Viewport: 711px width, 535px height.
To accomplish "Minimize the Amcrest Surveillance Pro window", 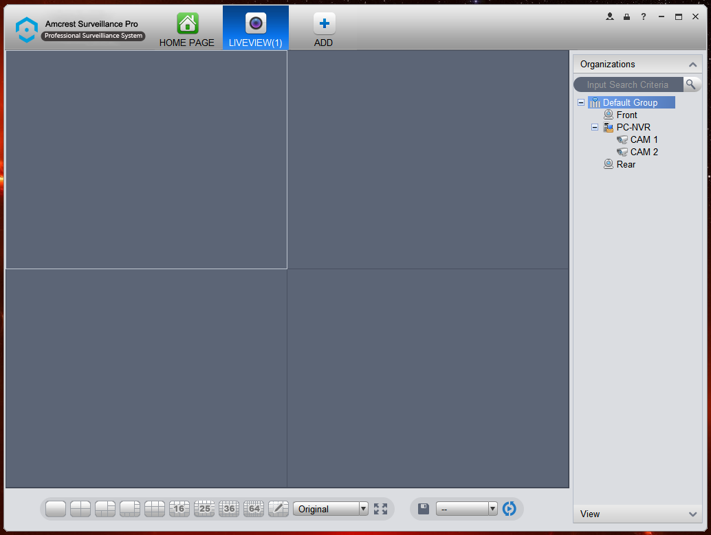I will click(661, 16).
